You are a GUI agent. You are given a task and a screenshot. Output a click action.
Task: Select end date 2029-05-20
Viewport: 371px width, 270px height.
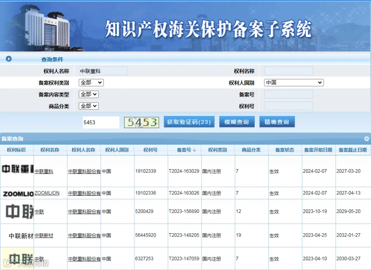[348, 211]
